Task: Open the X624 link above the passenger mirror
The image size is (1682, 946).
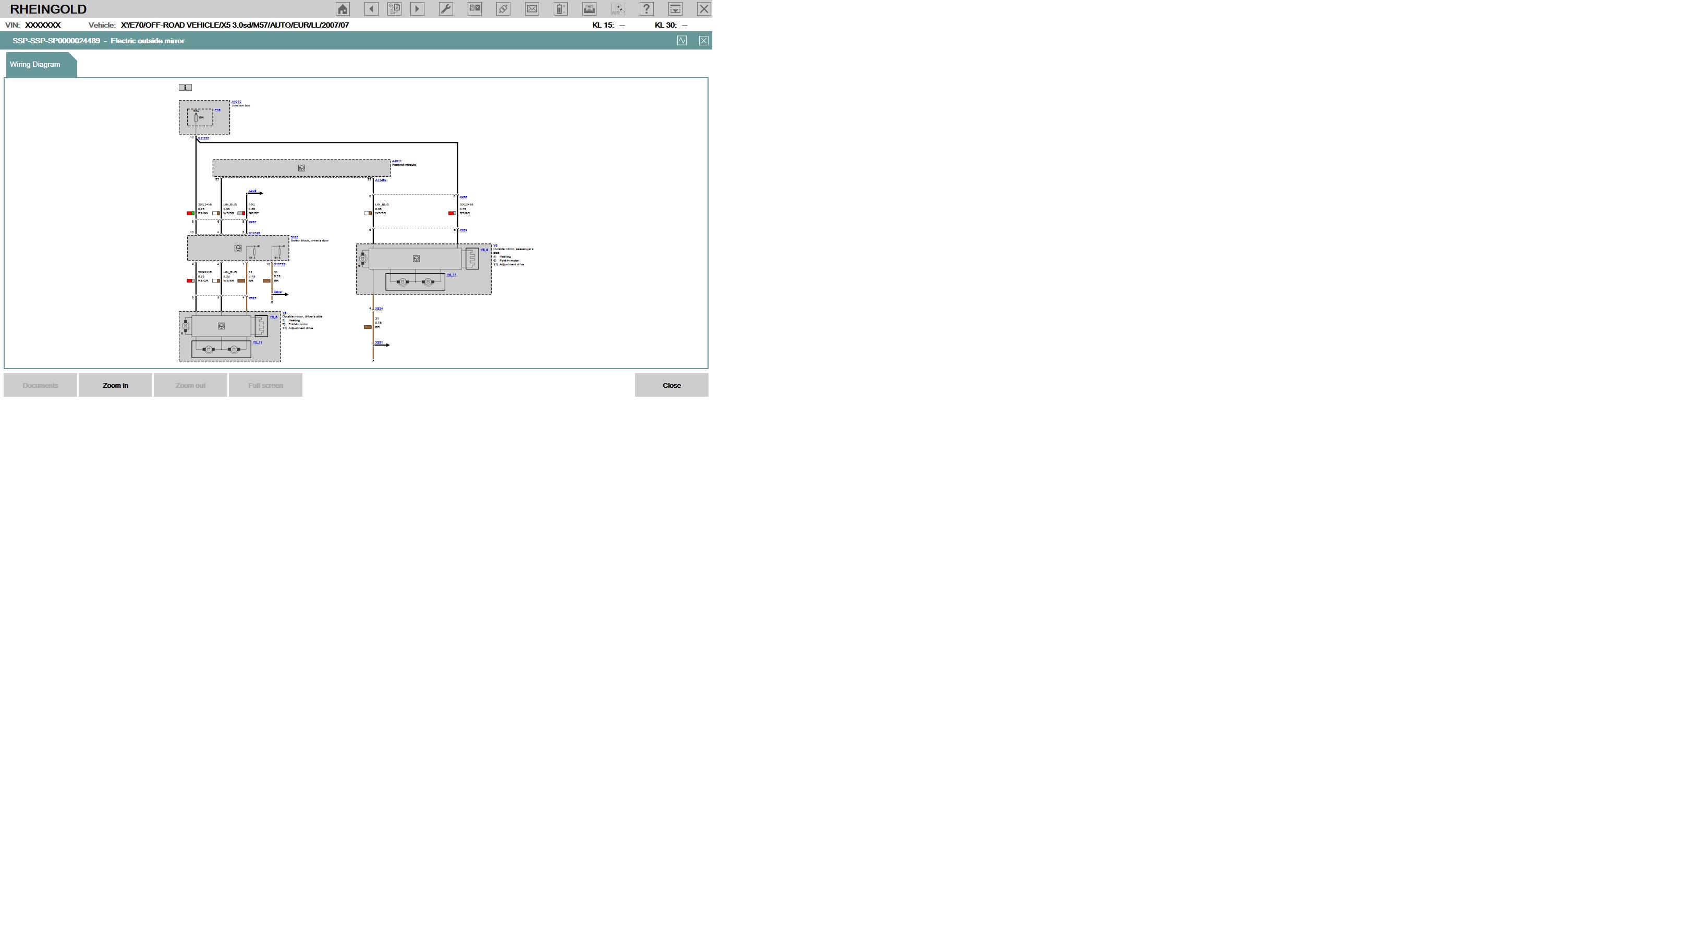Action: tap(464, 230)
